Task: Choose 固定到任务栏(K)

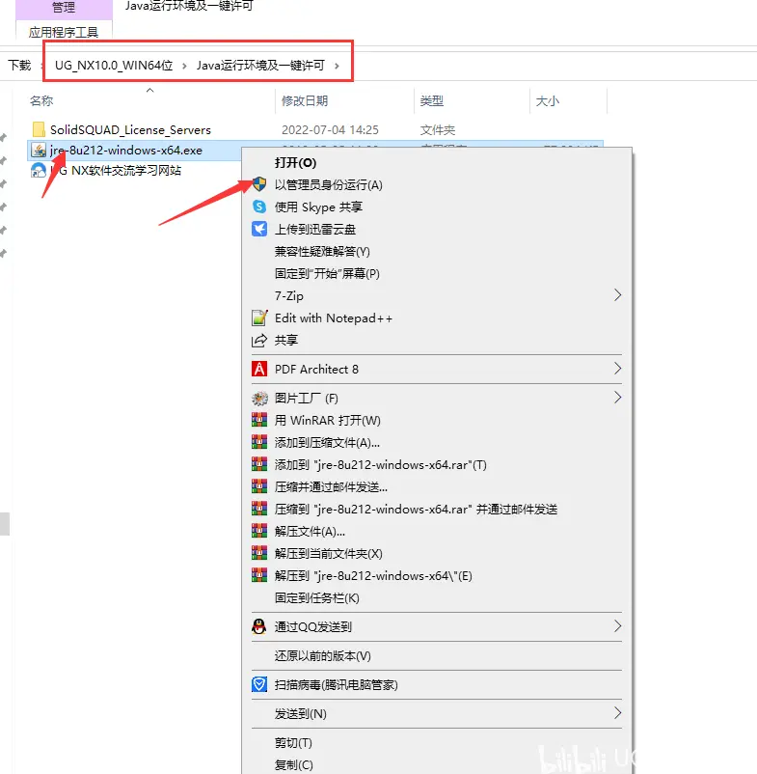Action: [316, 597]
